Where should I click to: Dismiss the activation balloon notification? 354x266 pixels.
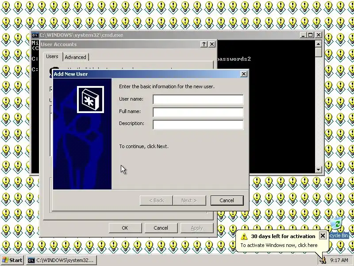pyautogui.click(x=323, y=236)
